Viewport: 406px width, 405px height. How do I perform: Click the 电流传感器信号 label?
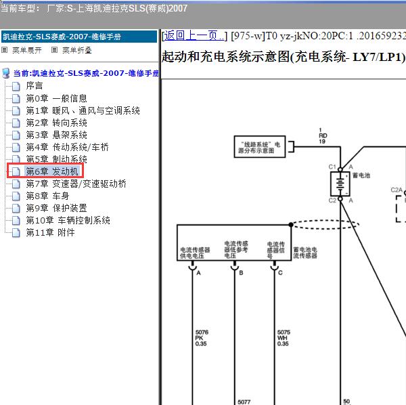(x=276, y=250)
